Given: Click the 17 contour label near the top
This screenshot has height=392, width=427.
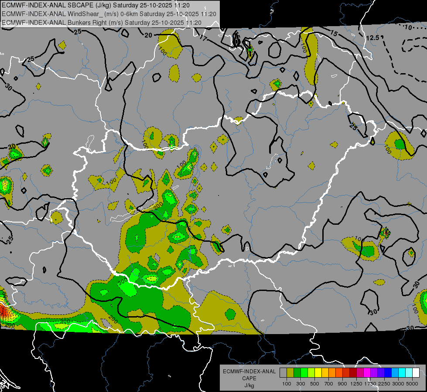Looking at the screenshot, I should (x=203, y=38).
